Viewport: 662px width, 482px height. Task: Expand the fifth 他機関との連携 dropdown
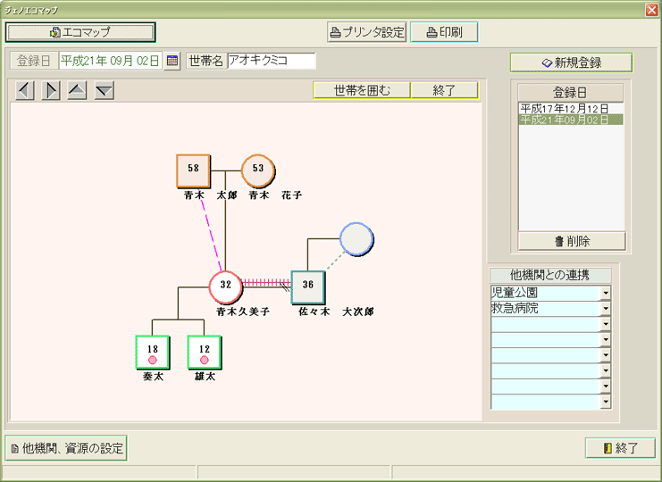point(606,355)
